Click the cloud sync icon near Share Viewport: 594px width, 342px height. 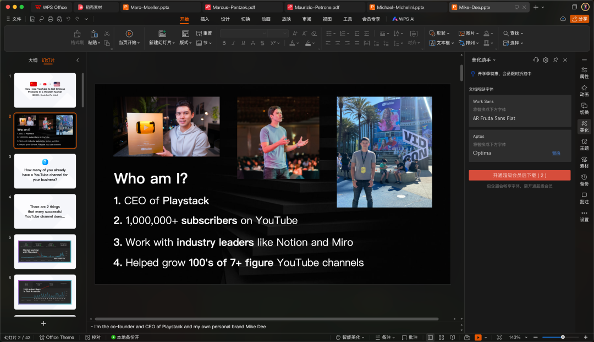[563, 19]
